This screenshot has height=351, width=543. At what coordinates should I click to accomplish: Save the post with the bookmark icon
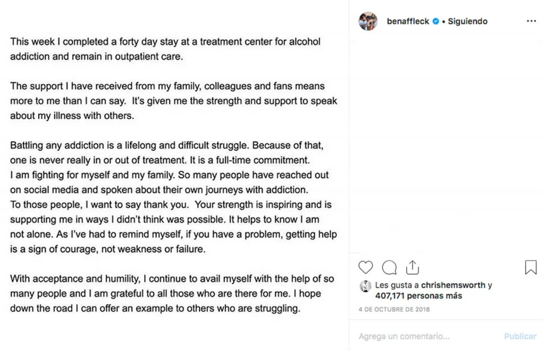click(530, 267)
